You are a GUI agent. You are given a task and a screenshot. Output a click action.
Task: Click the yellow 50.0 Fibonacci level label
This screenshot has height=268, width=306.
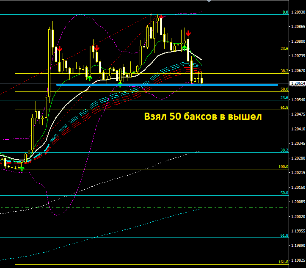click(x=284, y=89)
